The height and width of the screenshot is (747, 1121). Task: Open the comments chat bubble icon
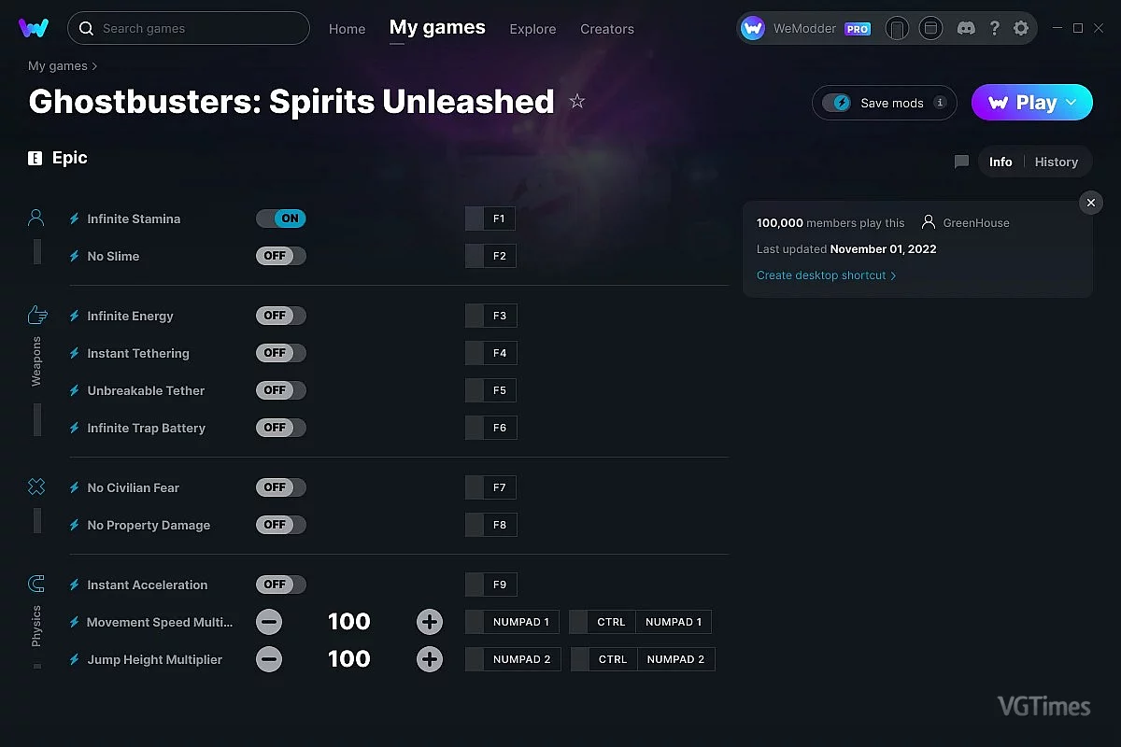tap(961, 162)
